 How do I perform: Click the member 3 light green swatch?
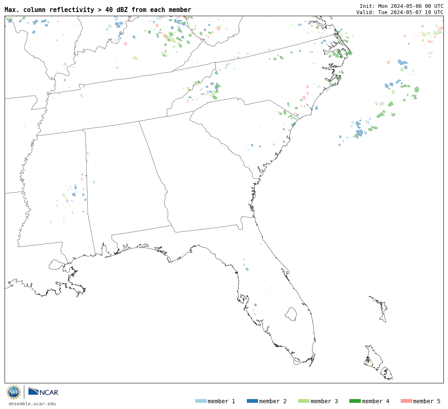(x=304, y=401)
